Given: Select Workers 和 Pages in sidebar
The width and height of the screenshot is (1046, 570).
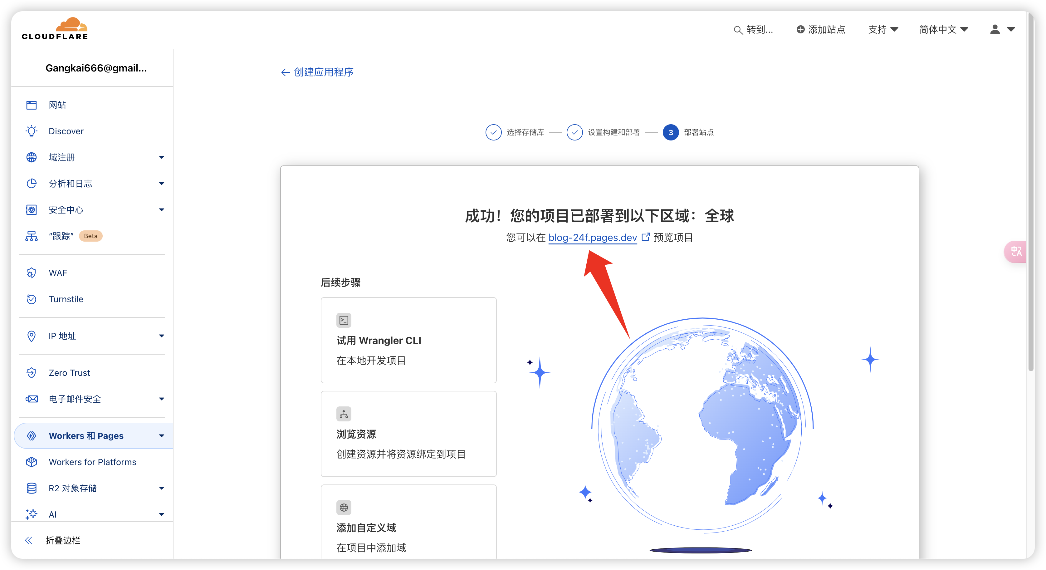Looking at the screenshot, I should 86,435.
